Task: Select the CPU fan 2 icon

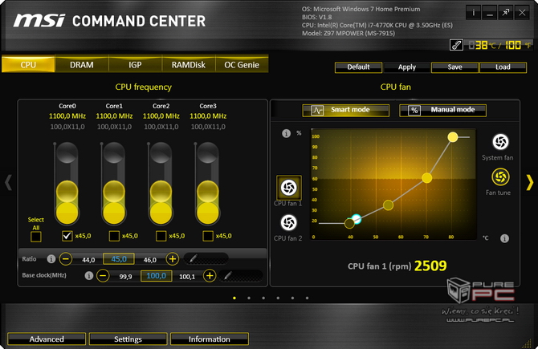Action: pyautogui.click(x=288, y=222)
